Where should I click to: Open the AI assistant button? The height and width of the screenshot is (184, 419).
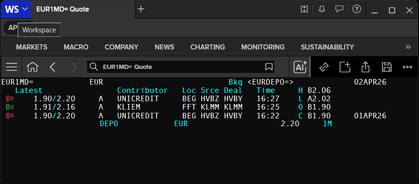coord(300,67)
